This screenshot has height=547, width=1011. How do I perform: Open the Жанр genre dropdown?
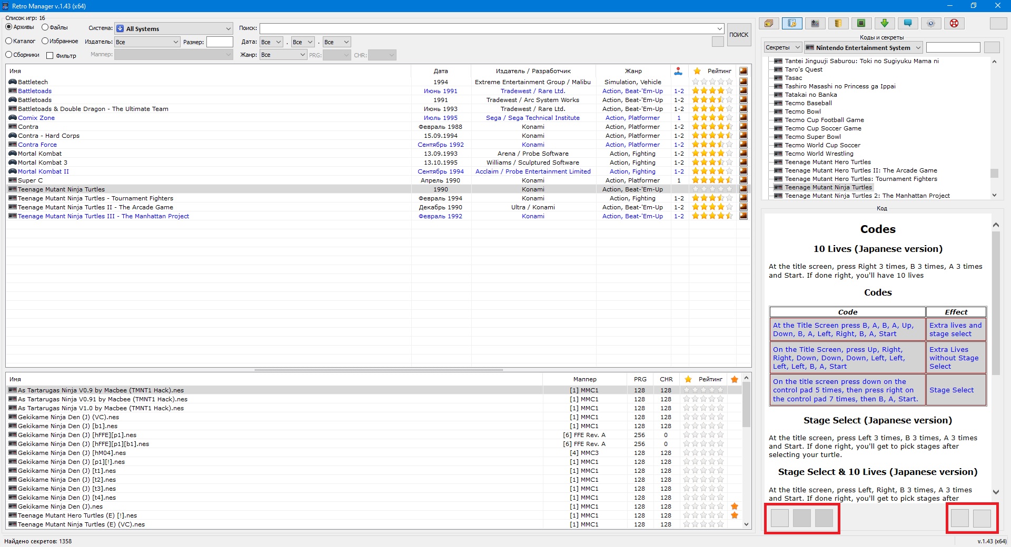click(x=283, y=55)
